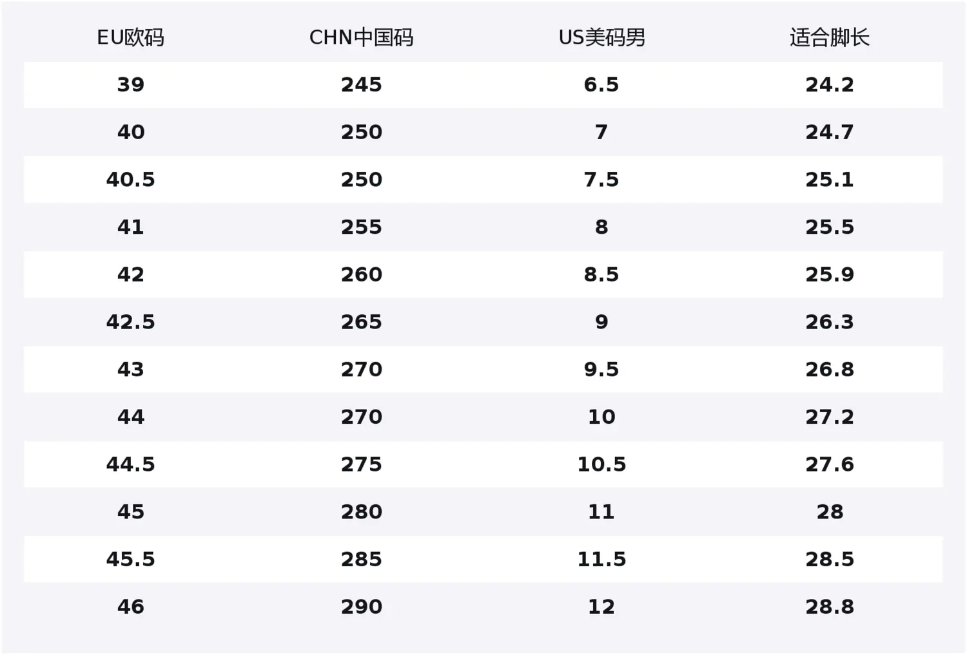Select US men's size 10.5 cell
Screen dimensions: 967x655
601,464
